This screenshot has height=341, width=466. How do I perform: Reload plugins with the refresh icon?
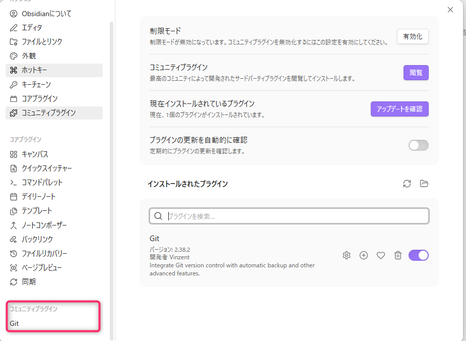tap(407, 184)
